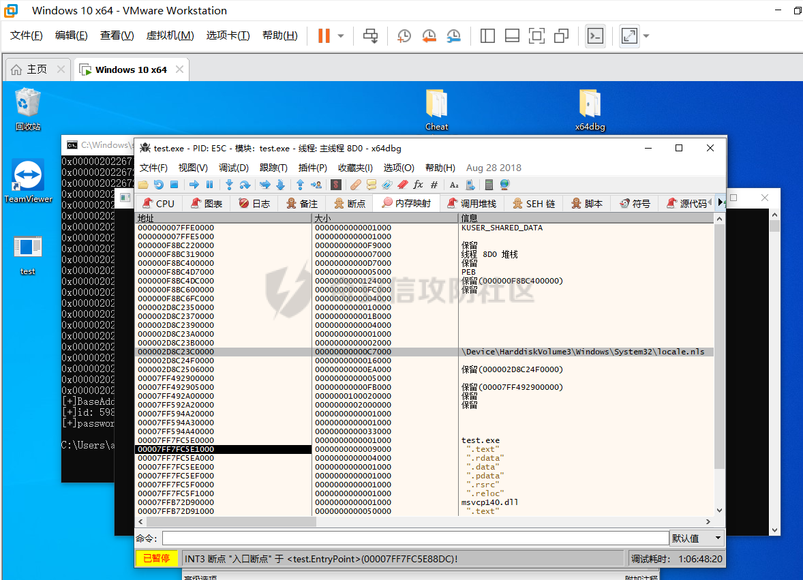Image resolution: width=803 pixels, height=580 pixels.
Task: Open the Calculator icon in x64dbg toolbar
Action: pos(489,185)
